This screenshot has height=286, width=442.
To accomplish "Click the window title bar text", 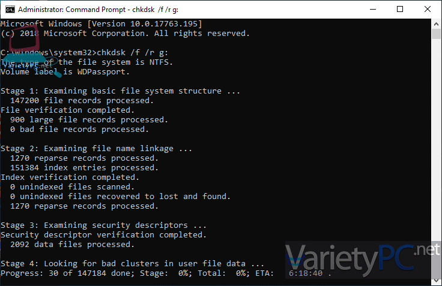I will click(x=98, y=10).
